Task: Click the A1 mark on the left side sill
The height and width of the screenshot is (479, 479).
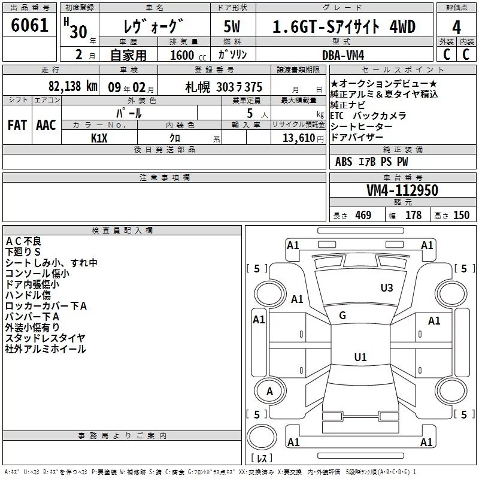Action: [x=259, y=320]
